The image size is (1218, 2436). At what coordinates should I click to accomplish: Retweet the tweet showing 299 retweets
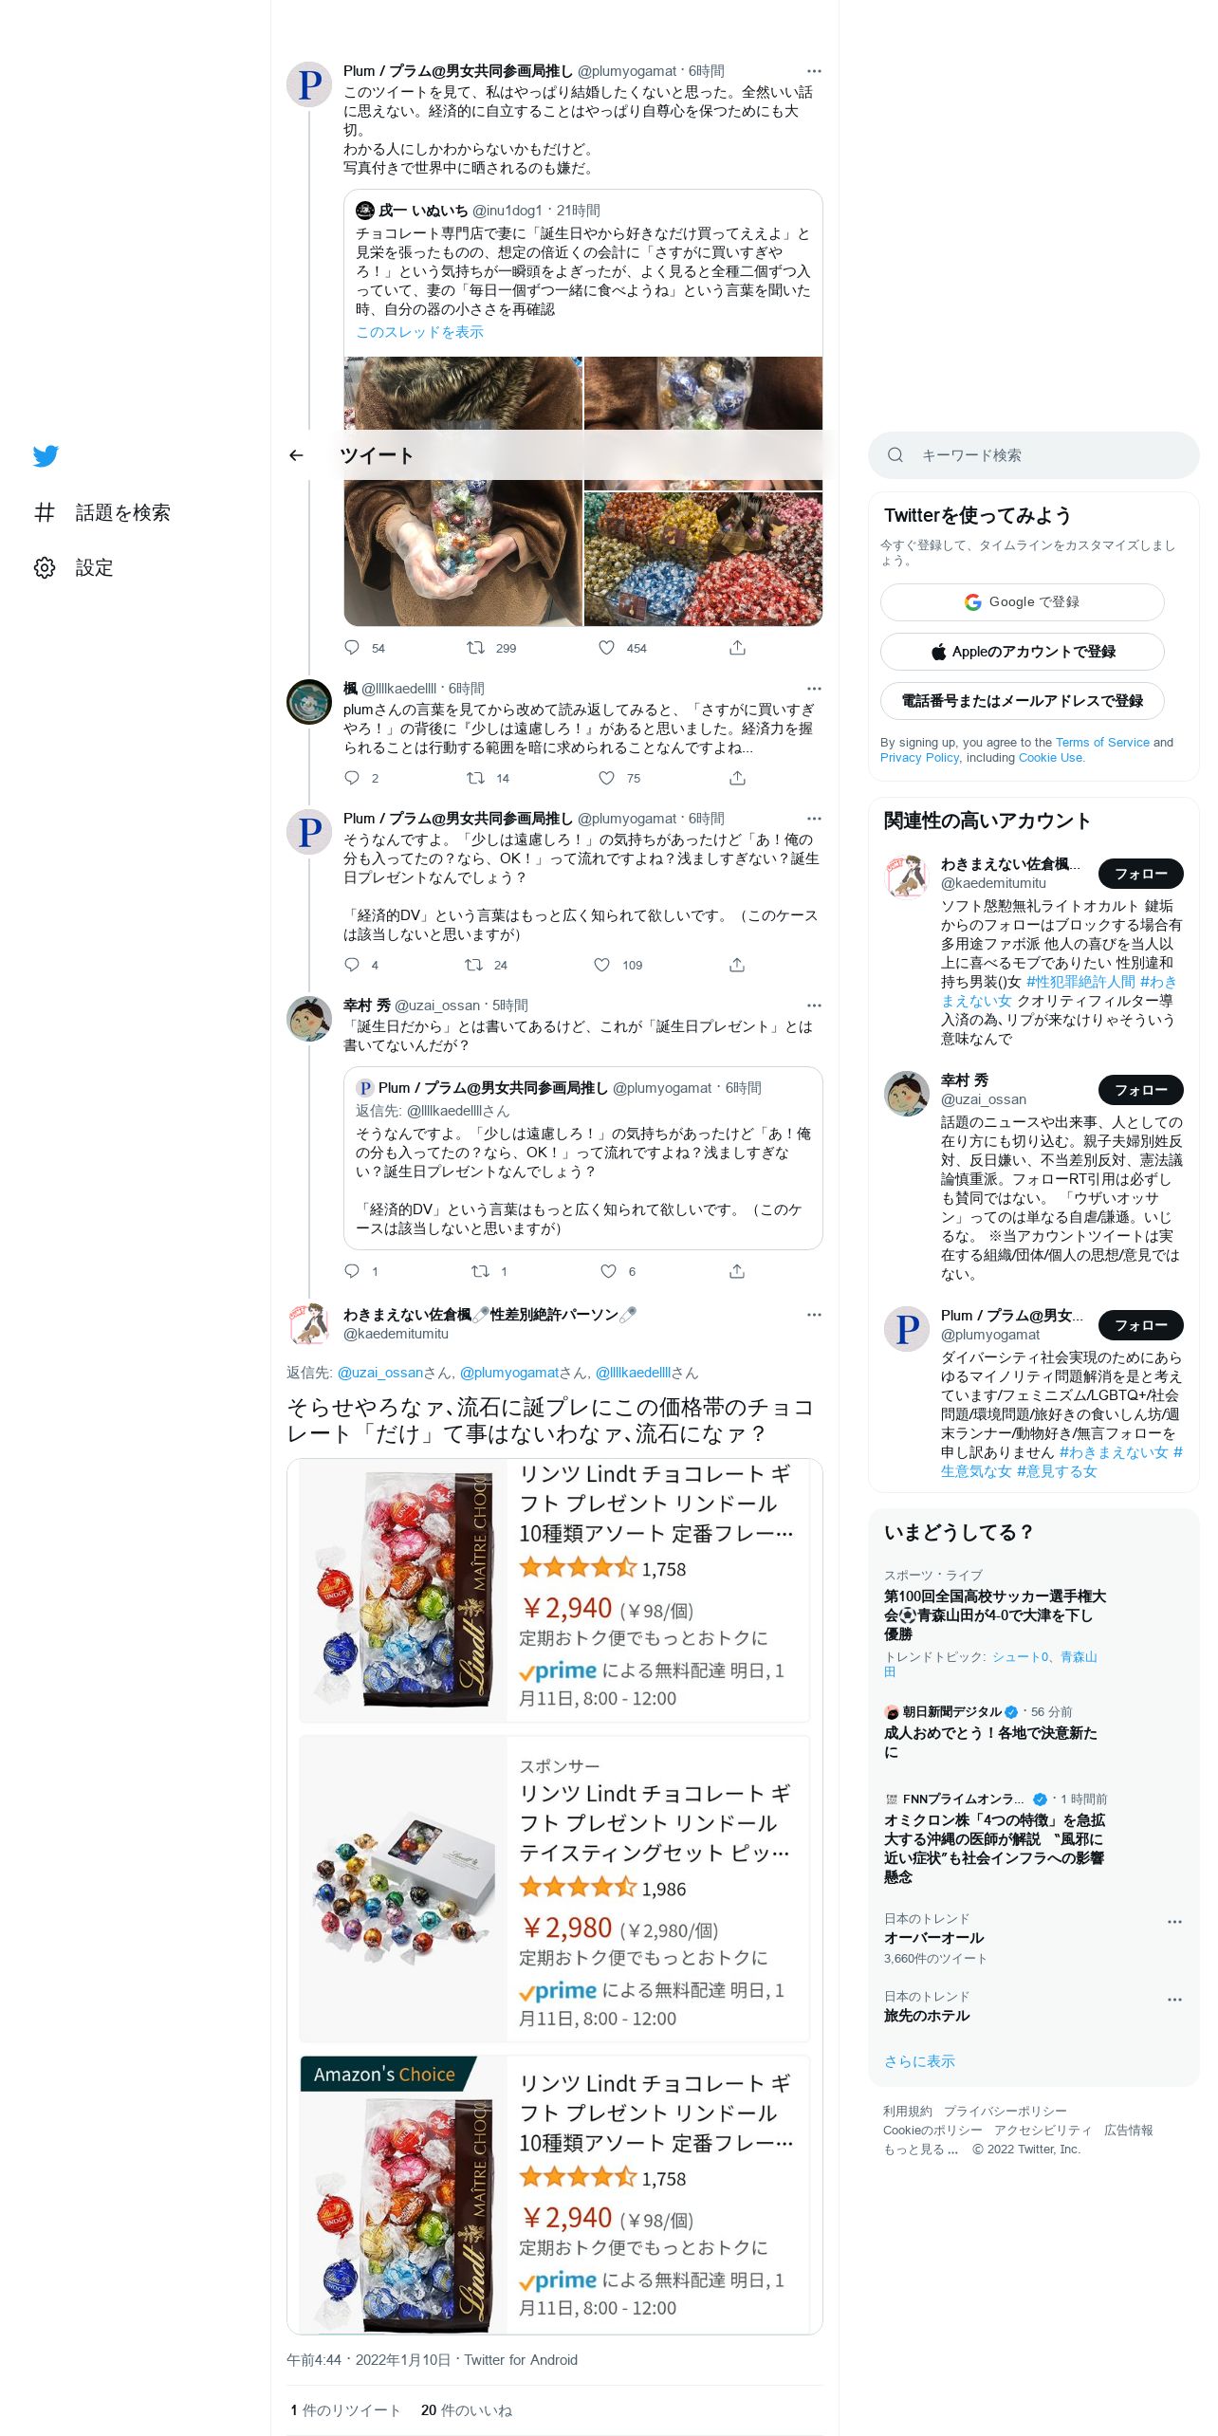[x=475, y=648]
